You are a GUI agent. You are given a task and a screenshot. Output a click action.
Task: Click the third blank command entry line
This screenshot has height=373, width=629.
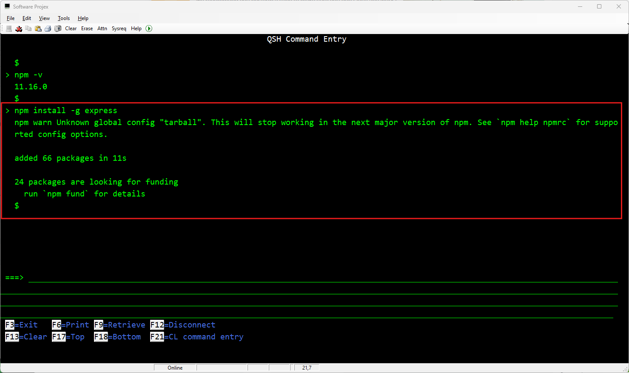coord(309,301)
